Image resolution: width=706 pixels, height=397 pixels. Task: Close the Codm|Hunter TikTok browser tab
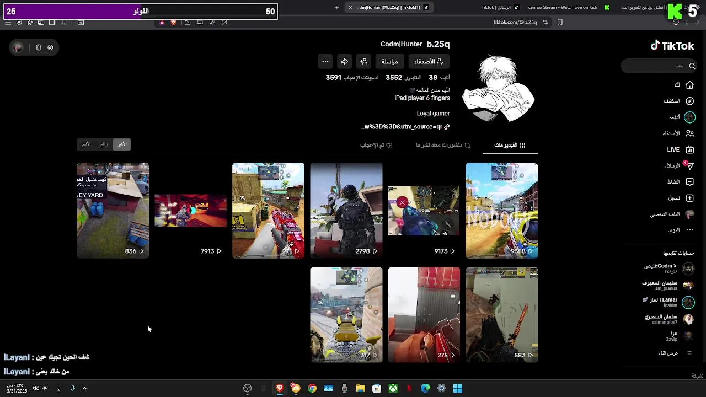(x=350, y=7)
